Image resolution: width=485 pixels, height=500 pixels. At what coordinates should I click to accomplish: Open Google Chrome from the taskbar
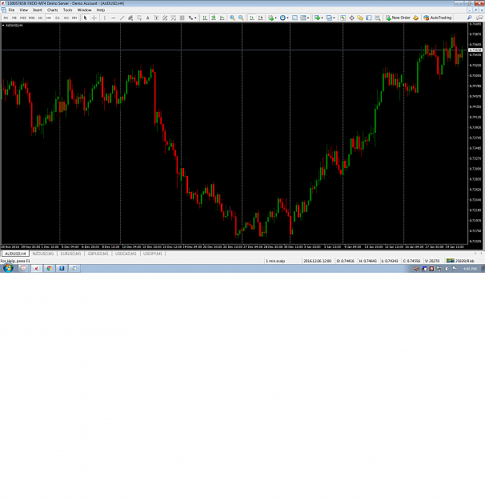click(49, 268)
